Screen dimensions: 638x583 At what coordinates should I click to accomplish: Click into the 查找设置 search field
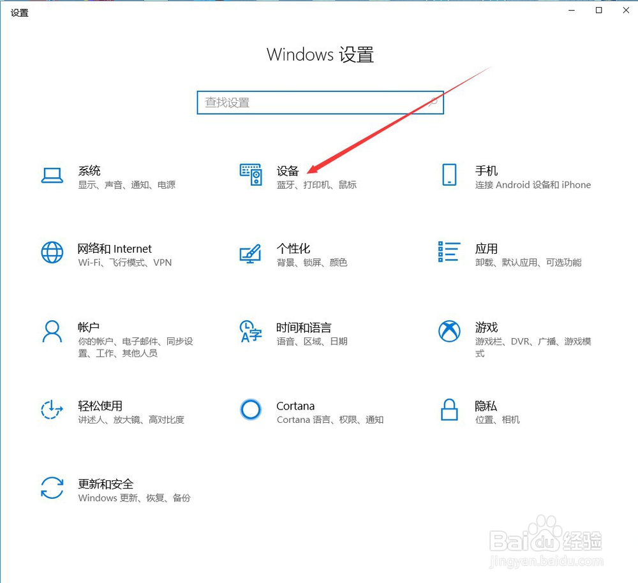tap(320, 103)
